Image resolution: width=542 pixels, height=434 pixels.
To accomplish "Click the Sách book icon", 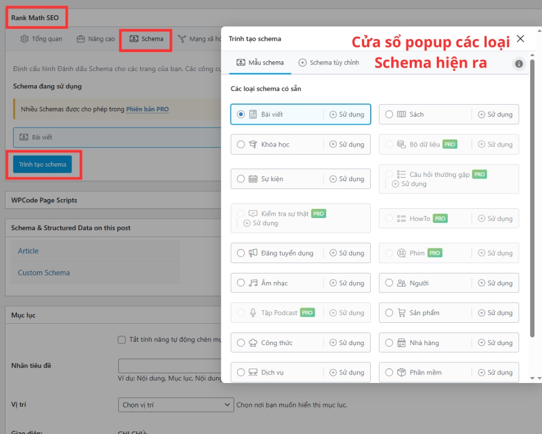I will tap(401, 114).
